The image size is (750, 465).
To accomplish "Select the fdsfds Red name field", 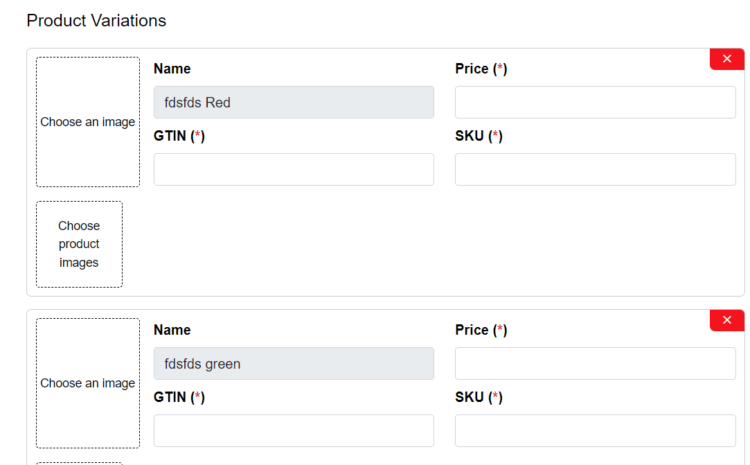I will click(294, 102).
